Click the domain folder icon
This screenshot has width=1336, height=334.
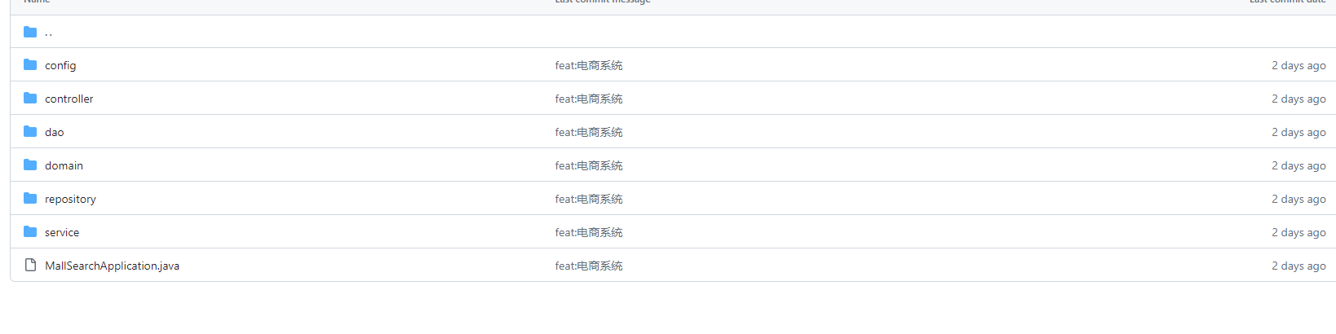[x=30, y=165]
